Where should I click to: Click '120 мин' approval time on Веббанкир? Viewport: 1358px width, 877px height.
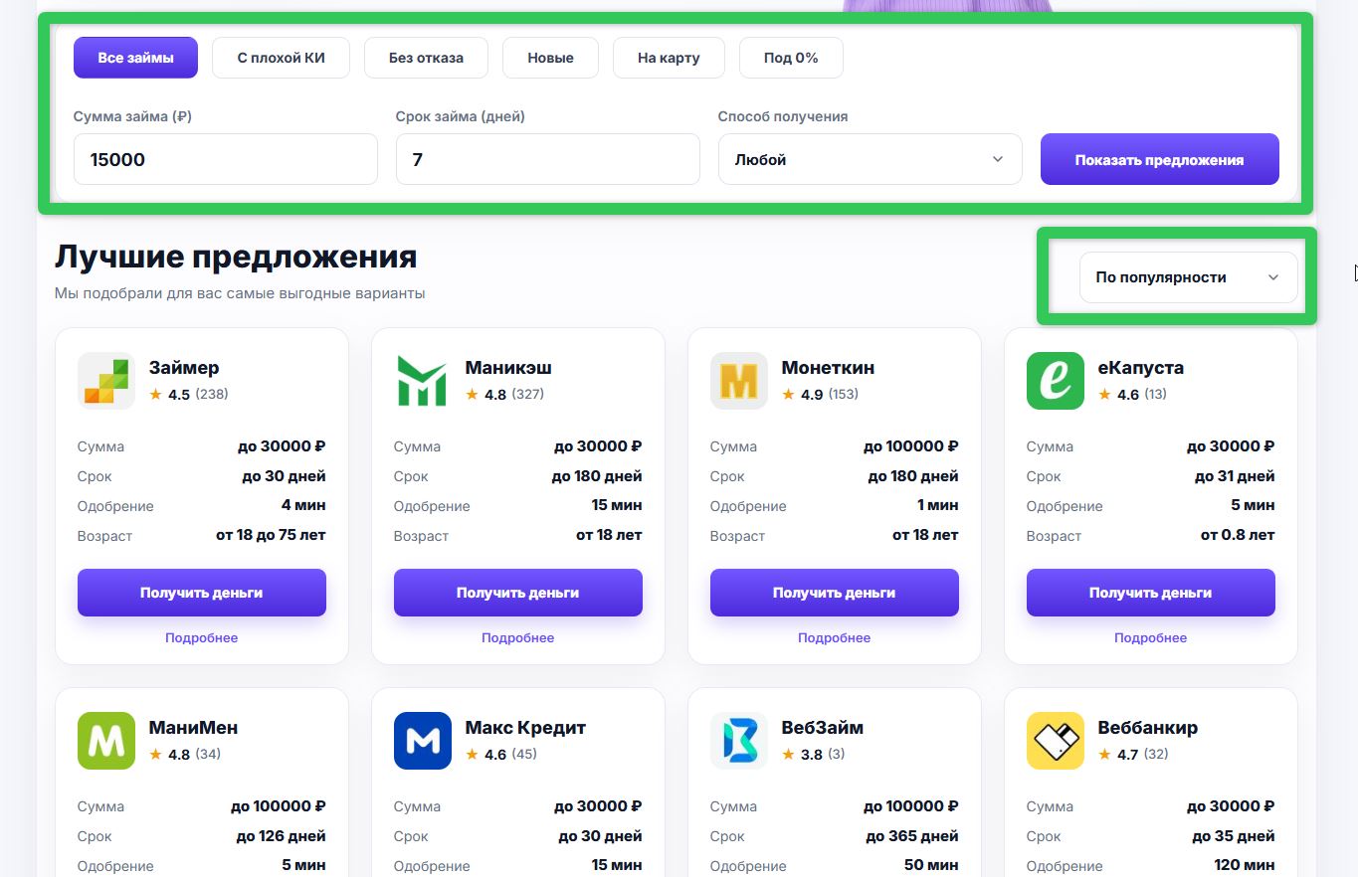pos(1245,866)
